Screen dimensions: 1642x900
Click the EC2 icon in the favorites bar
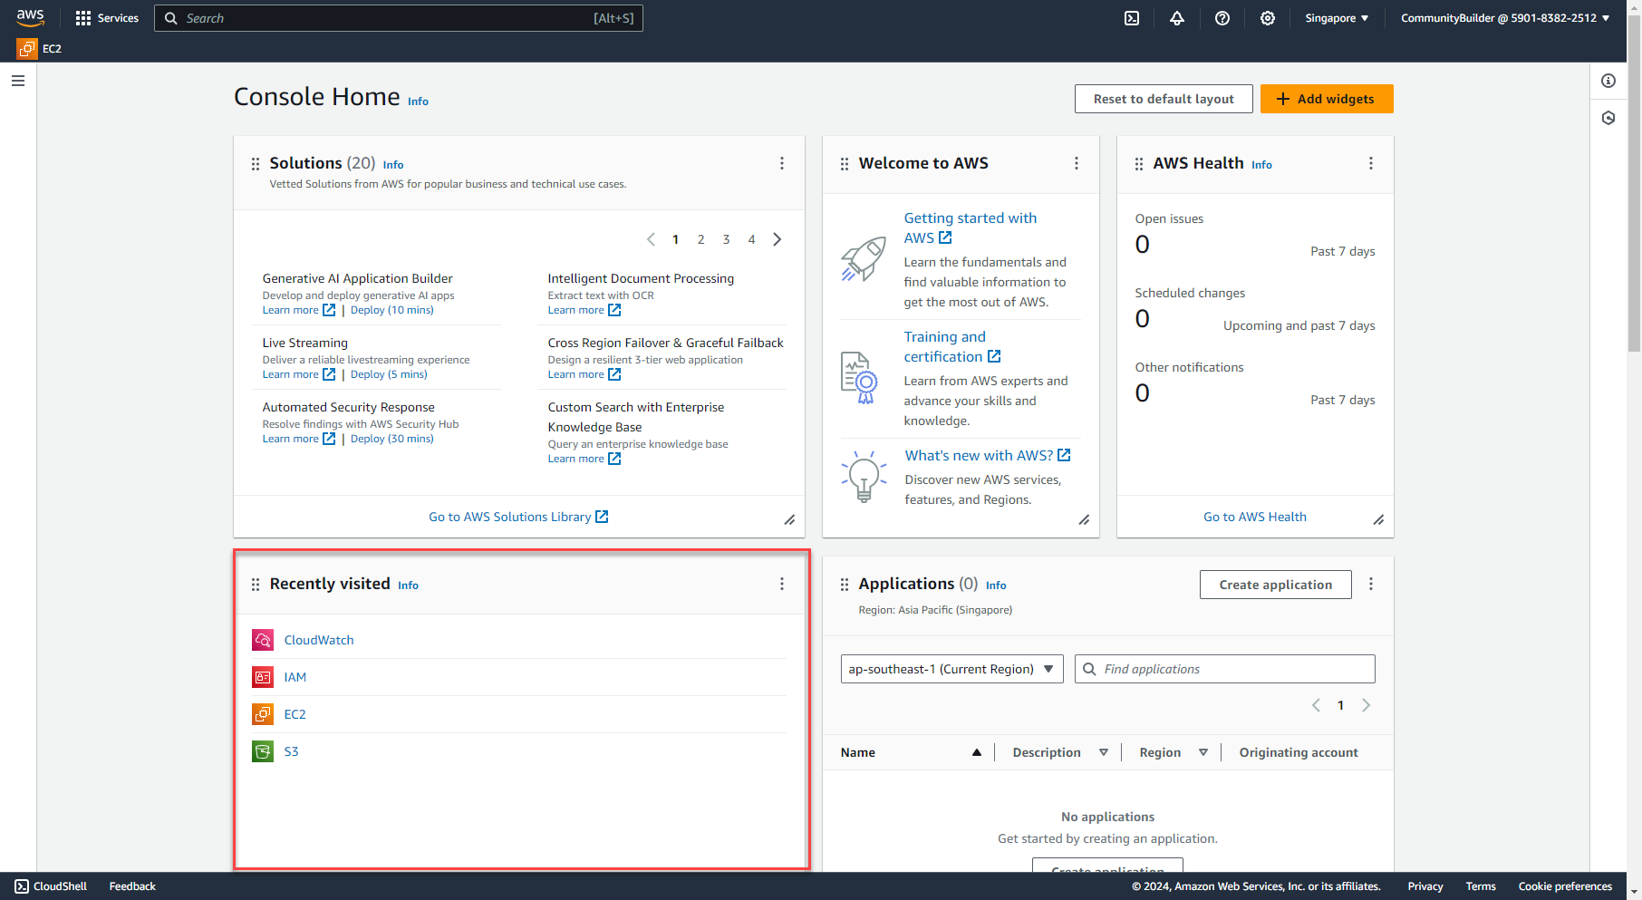(26, 48)
